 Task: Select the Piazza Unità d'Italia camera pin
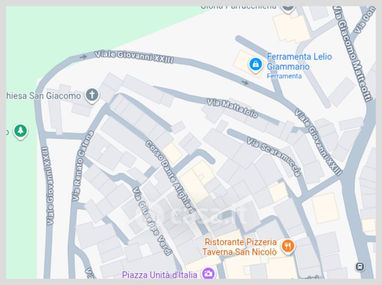click(x=208, y=274)
